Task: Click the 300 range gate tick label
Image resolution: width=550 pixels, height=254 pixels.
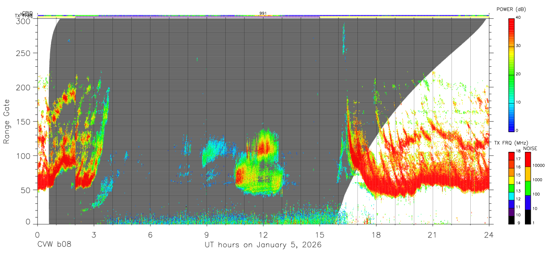Action: [24, 21]
